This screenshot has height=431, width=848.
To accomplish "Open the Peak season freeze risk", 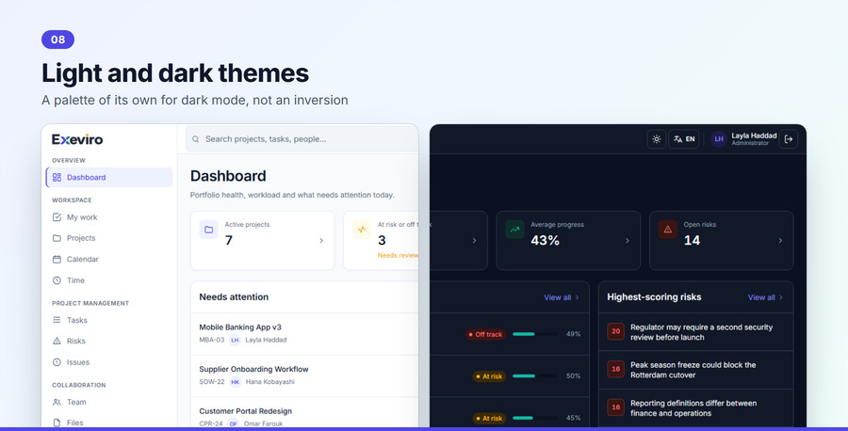I will [696, 370].
